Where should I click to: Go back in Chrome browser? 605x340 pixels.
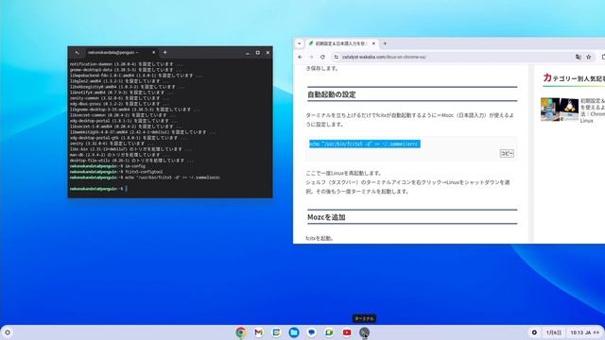tap(301, 57)
